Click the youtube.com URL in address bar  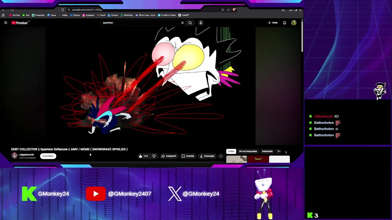pos(87,10)
